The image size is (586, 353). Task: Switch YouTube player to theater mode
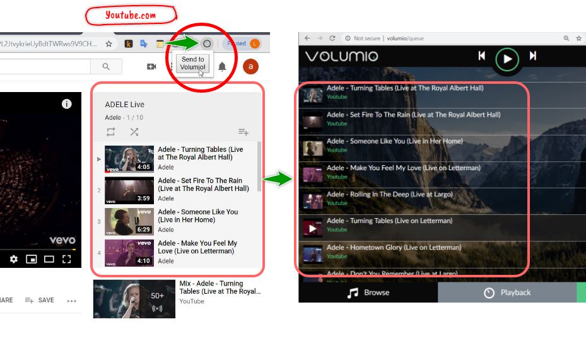tap(49, 259)
